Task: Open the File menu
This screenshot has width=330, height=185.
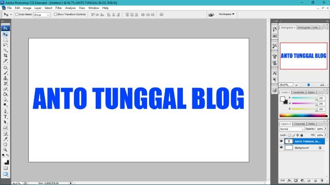Action: pyautogui.click(x=9, y=8)
